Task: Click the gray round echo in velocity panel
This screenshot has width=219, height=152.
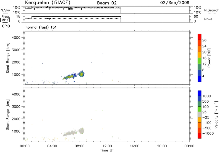Action: [x=81, y=131]
